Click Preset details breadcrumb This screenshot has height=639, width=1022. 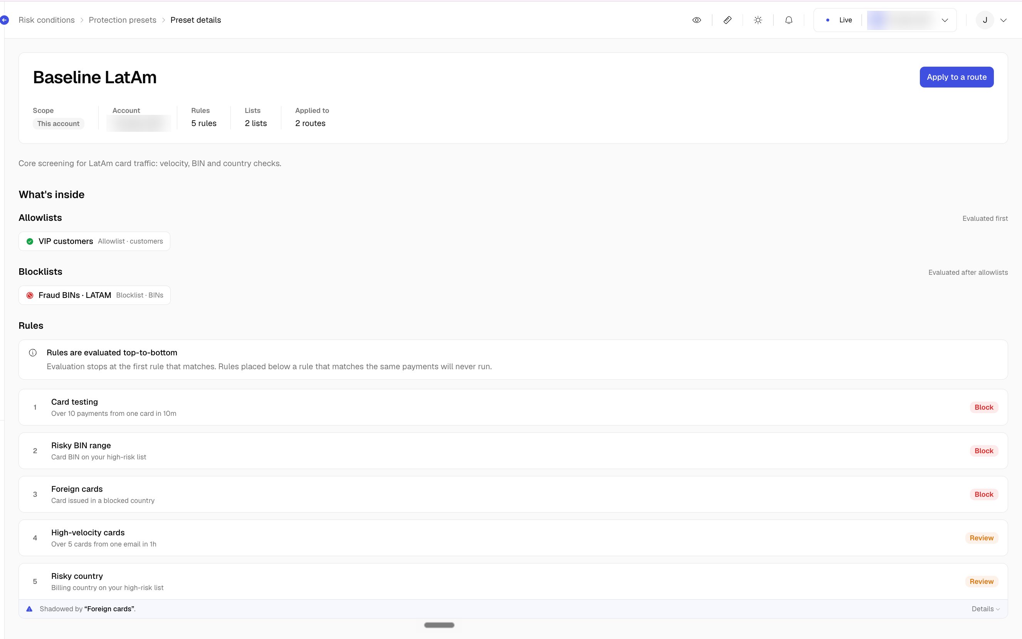click(x=196, y=20)
